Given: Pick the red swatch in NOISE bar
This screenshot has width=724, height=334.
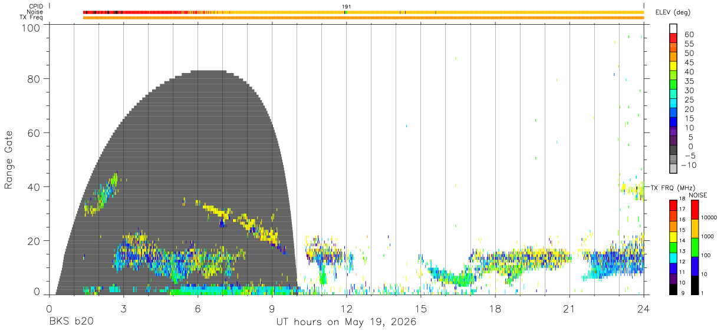Looking at the screenshot, I should (x=695, y=210).
